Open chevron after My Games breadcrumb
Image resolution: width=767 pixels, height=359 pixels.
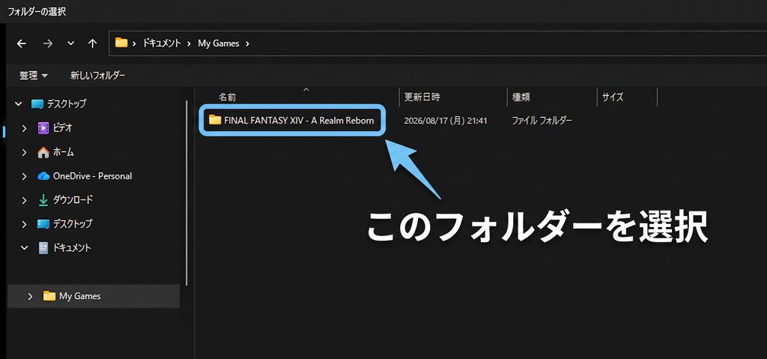[x=247, y=43]
